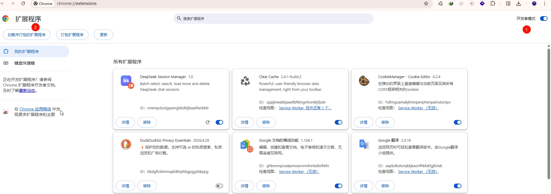Click the DuckDuckGo duck icon
The width and height of the screenshot is (551, 194).
click(126, 144)
